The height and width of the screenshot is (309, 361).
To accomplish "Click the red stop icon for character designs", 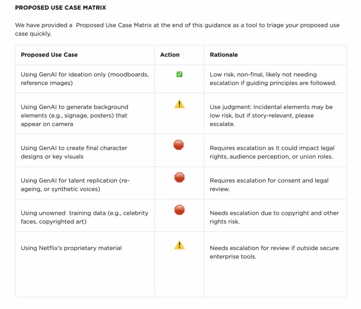I will (179, 145).
